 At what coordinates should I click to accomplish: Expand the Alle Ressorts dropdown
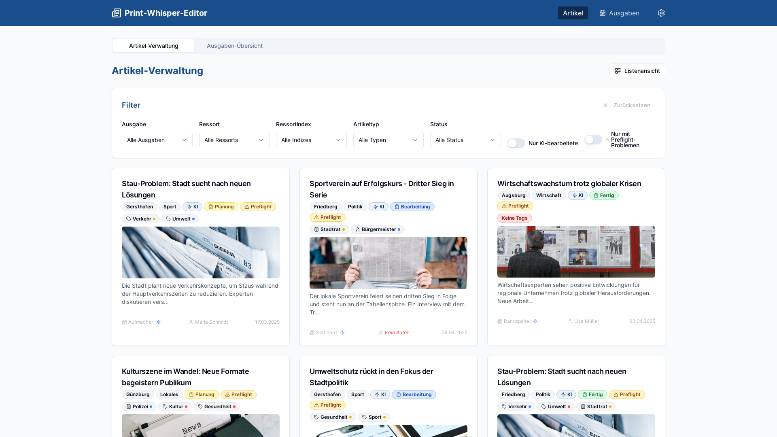point(234,140)
